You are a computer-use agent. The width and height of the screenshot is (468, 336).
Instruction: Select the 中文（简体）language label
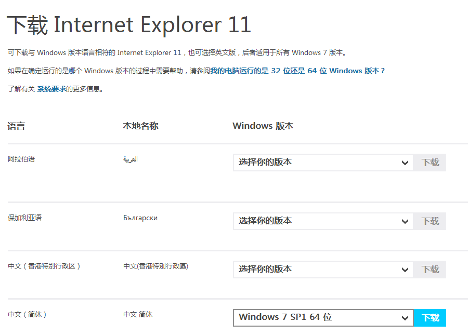[x=27, y=314]
